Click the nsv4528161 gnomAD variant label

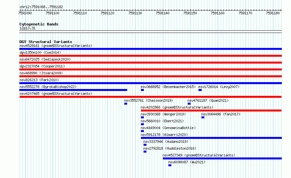[56, 46]
